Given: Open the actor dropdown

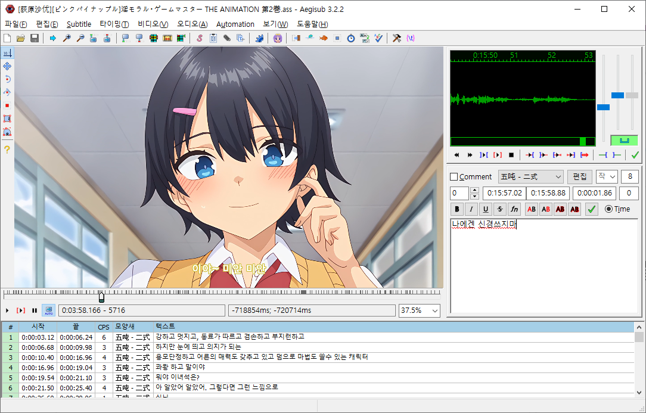Looking at the screenshot, I should [x=607, y=177].
